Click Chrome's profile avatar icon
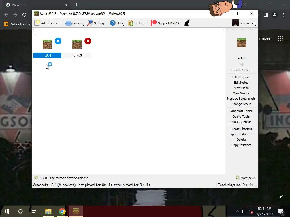Viewport: 290px width, 217px height. pyautogui.click(x=275, y=15)
